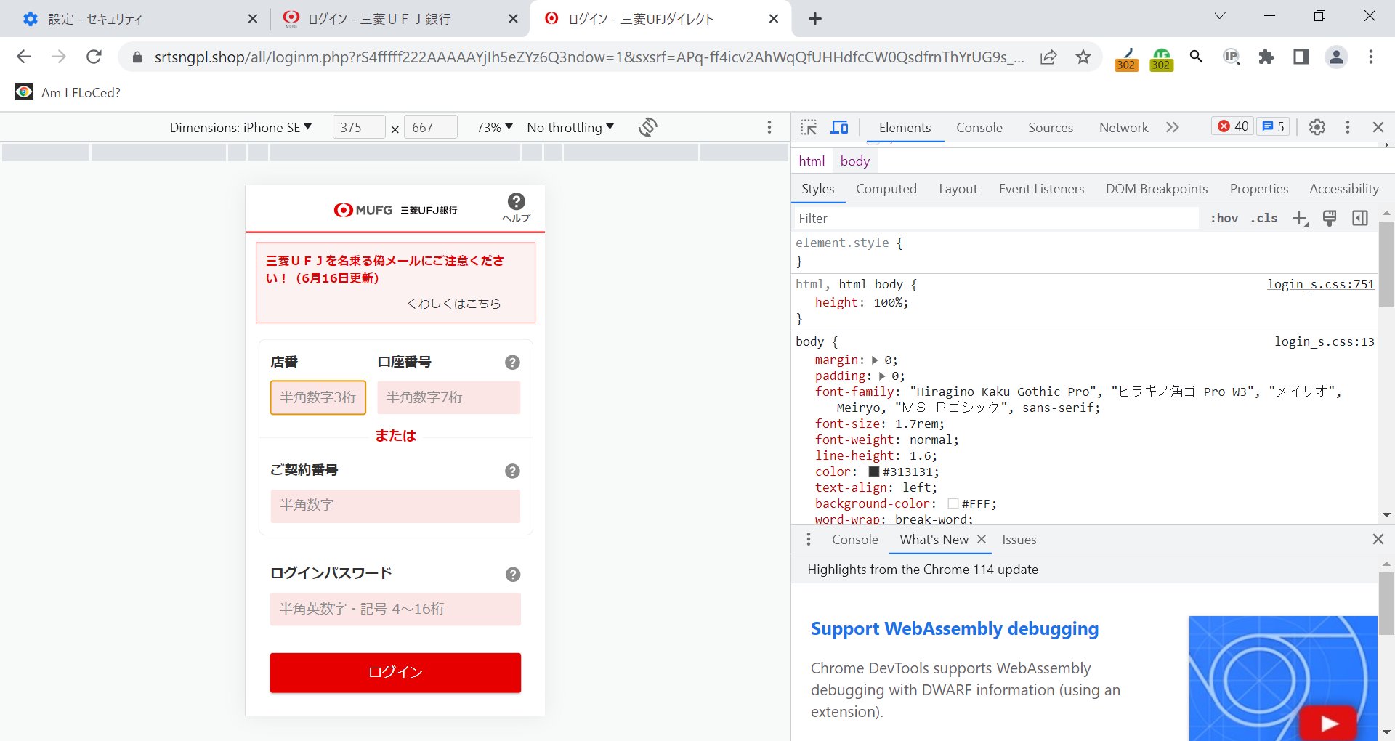
Task: Open the .cls element classes editor
Action: coord(1263,218)
